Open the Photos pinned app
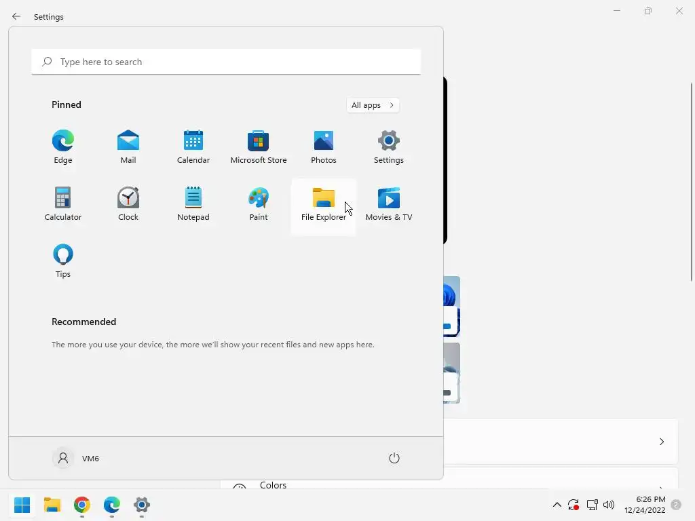This screenshot has height=521, width=695. coord(324,147)
